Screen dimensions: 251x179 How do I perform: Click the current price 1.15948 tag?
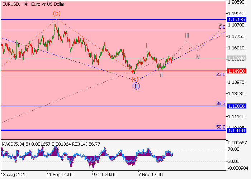point(236,58)
